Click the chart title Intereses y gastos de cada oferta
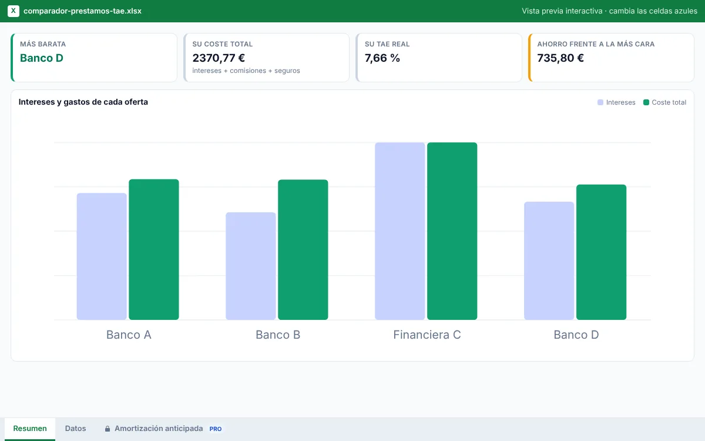705x441 pixels. tap(83, 102)
